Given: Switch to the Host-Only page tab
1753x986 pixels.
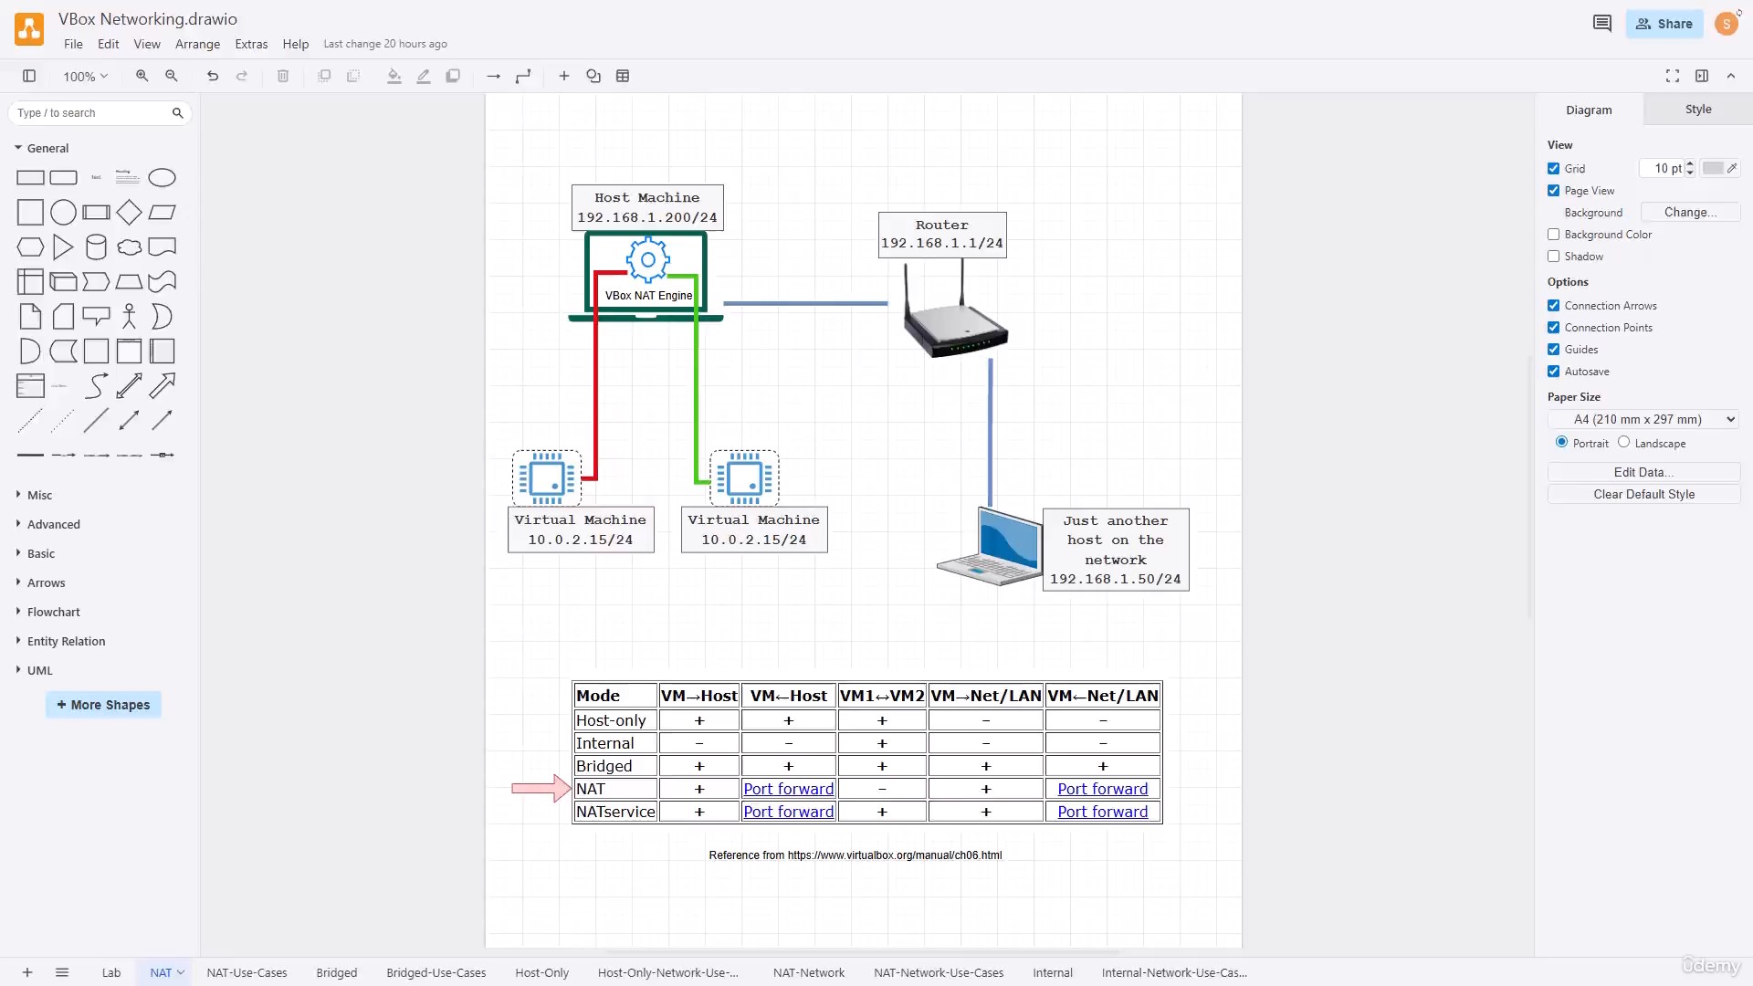Looking at the screenshot, I should 542,972.
